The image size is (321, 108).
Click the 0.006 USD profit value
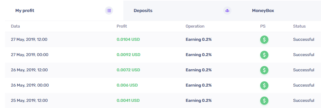point(127,85)
